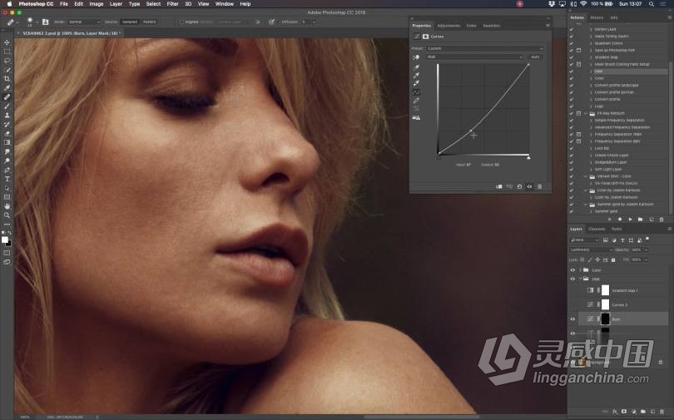Open the Curves Preset dropdown
The image size is (674, 420).
[x=485, y=48]
